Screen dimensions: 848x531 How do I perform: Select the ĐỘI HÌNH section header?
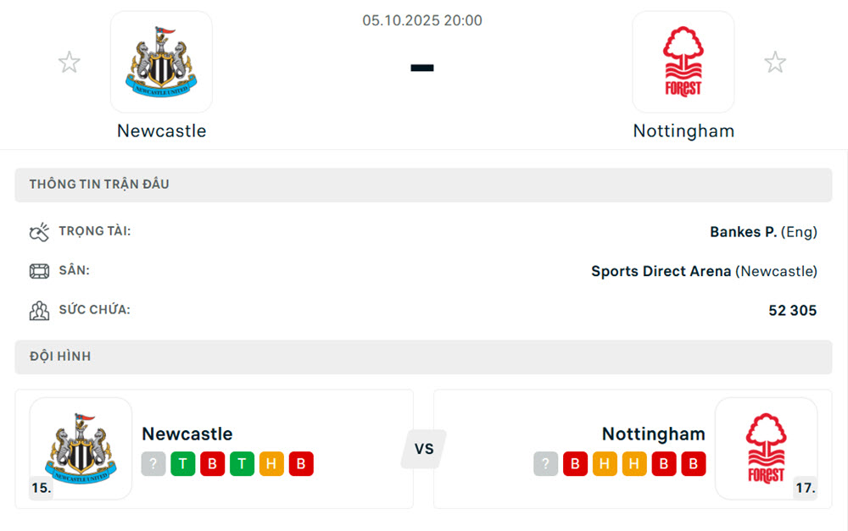[x=60, y=357]
